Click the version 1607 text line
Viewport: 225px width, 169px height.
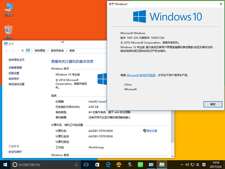pos(142,38)
